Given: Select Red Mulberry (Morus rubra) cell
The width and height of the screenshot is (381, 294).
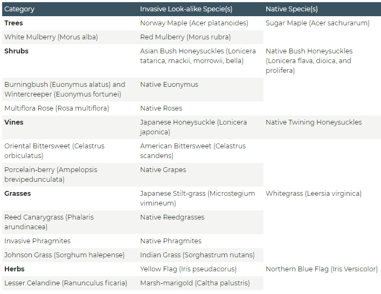Looking at the screenshot, I should point(185,37).
